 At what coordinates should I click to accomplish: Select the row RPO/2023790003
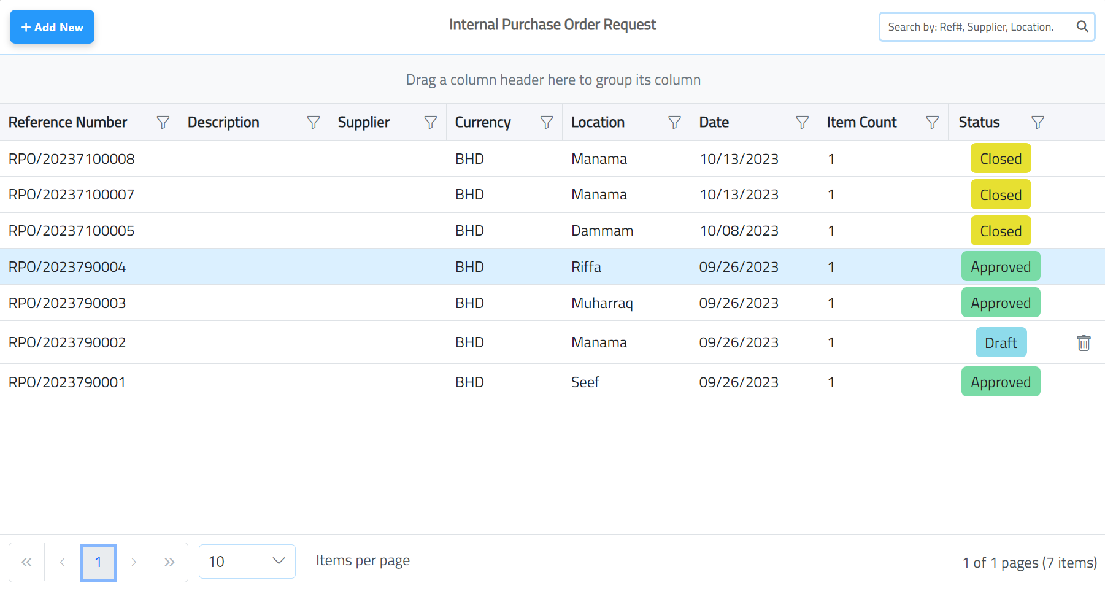click(x=368, y=303)
